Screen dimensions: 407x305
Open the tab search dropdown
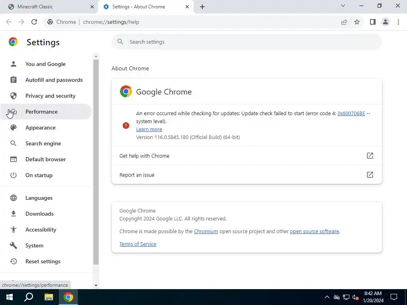pos(343,6)
